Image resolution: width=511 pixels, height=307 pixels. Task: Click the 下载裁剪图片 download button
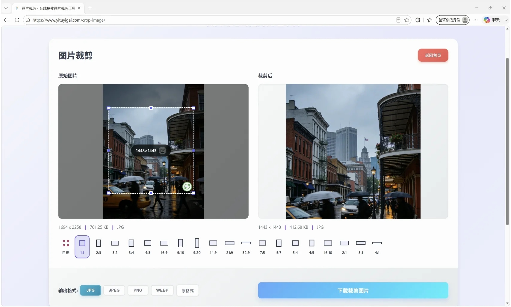pyautogui.click(x=353, y=290)
